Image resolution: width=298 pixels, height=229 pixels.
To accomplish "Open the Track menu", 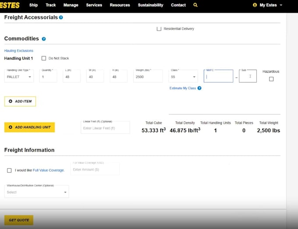I will pyautogui.click(x=51, y=5).
